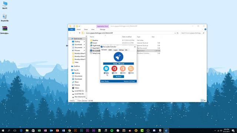
Task: Open the File menu in File Explorer
Action: pos(71,30)
